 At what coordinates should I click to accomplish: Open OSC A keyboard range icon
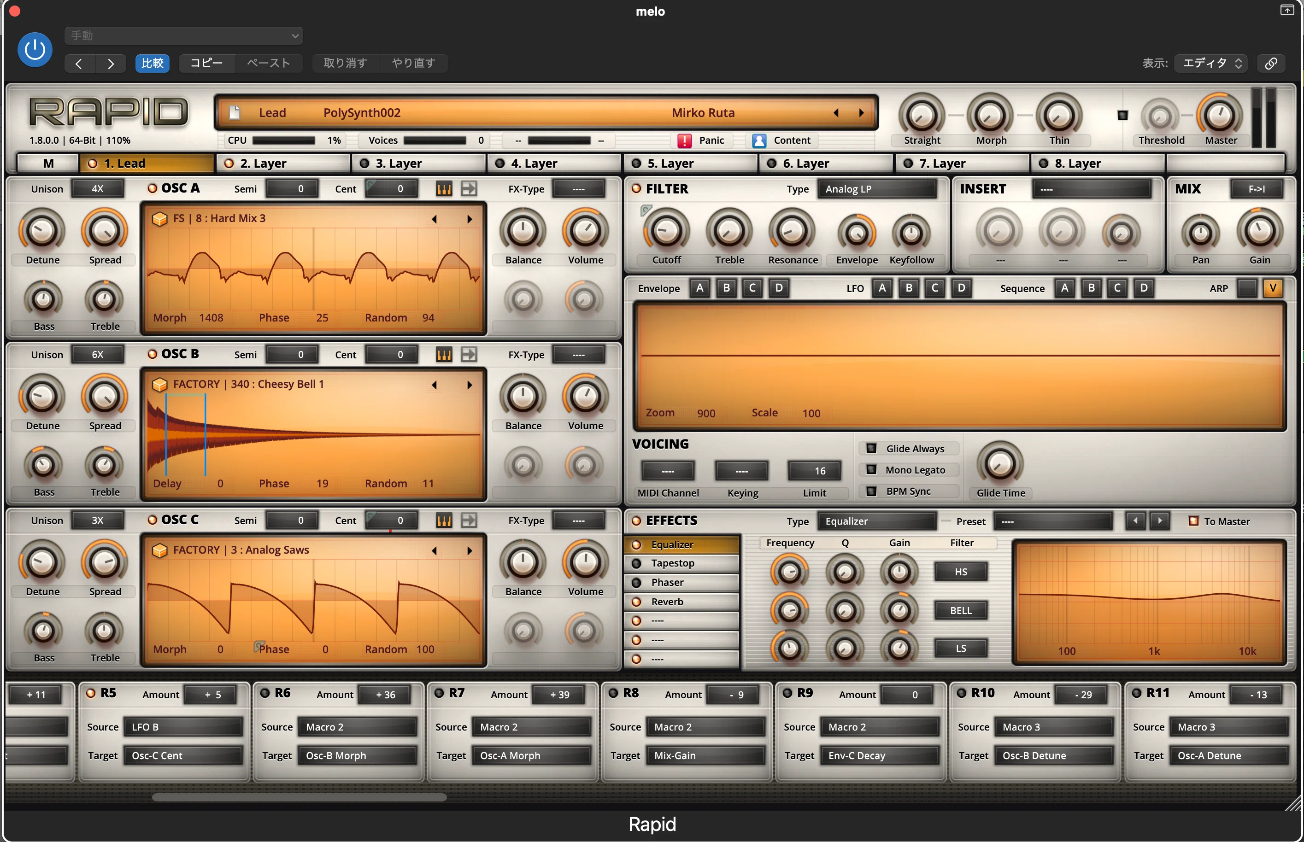point(444,189)
